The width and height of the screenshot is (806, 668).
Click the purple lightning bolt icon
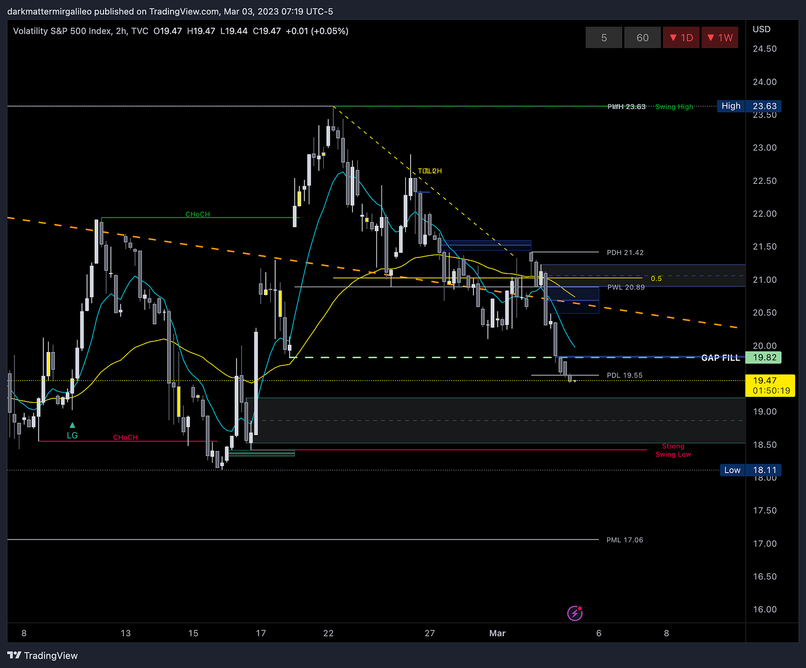575,613
